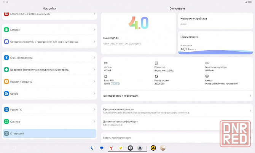Click the "+4,00ГБ" RAM extension badge
The height and width of the screenshot is (153, 255).
coord(115,83)
